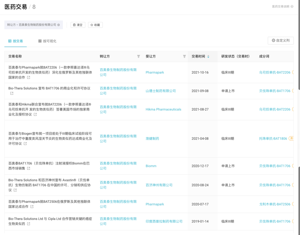
Task: Open 山德士制药有限公司 link
Action: click(161, 91)
